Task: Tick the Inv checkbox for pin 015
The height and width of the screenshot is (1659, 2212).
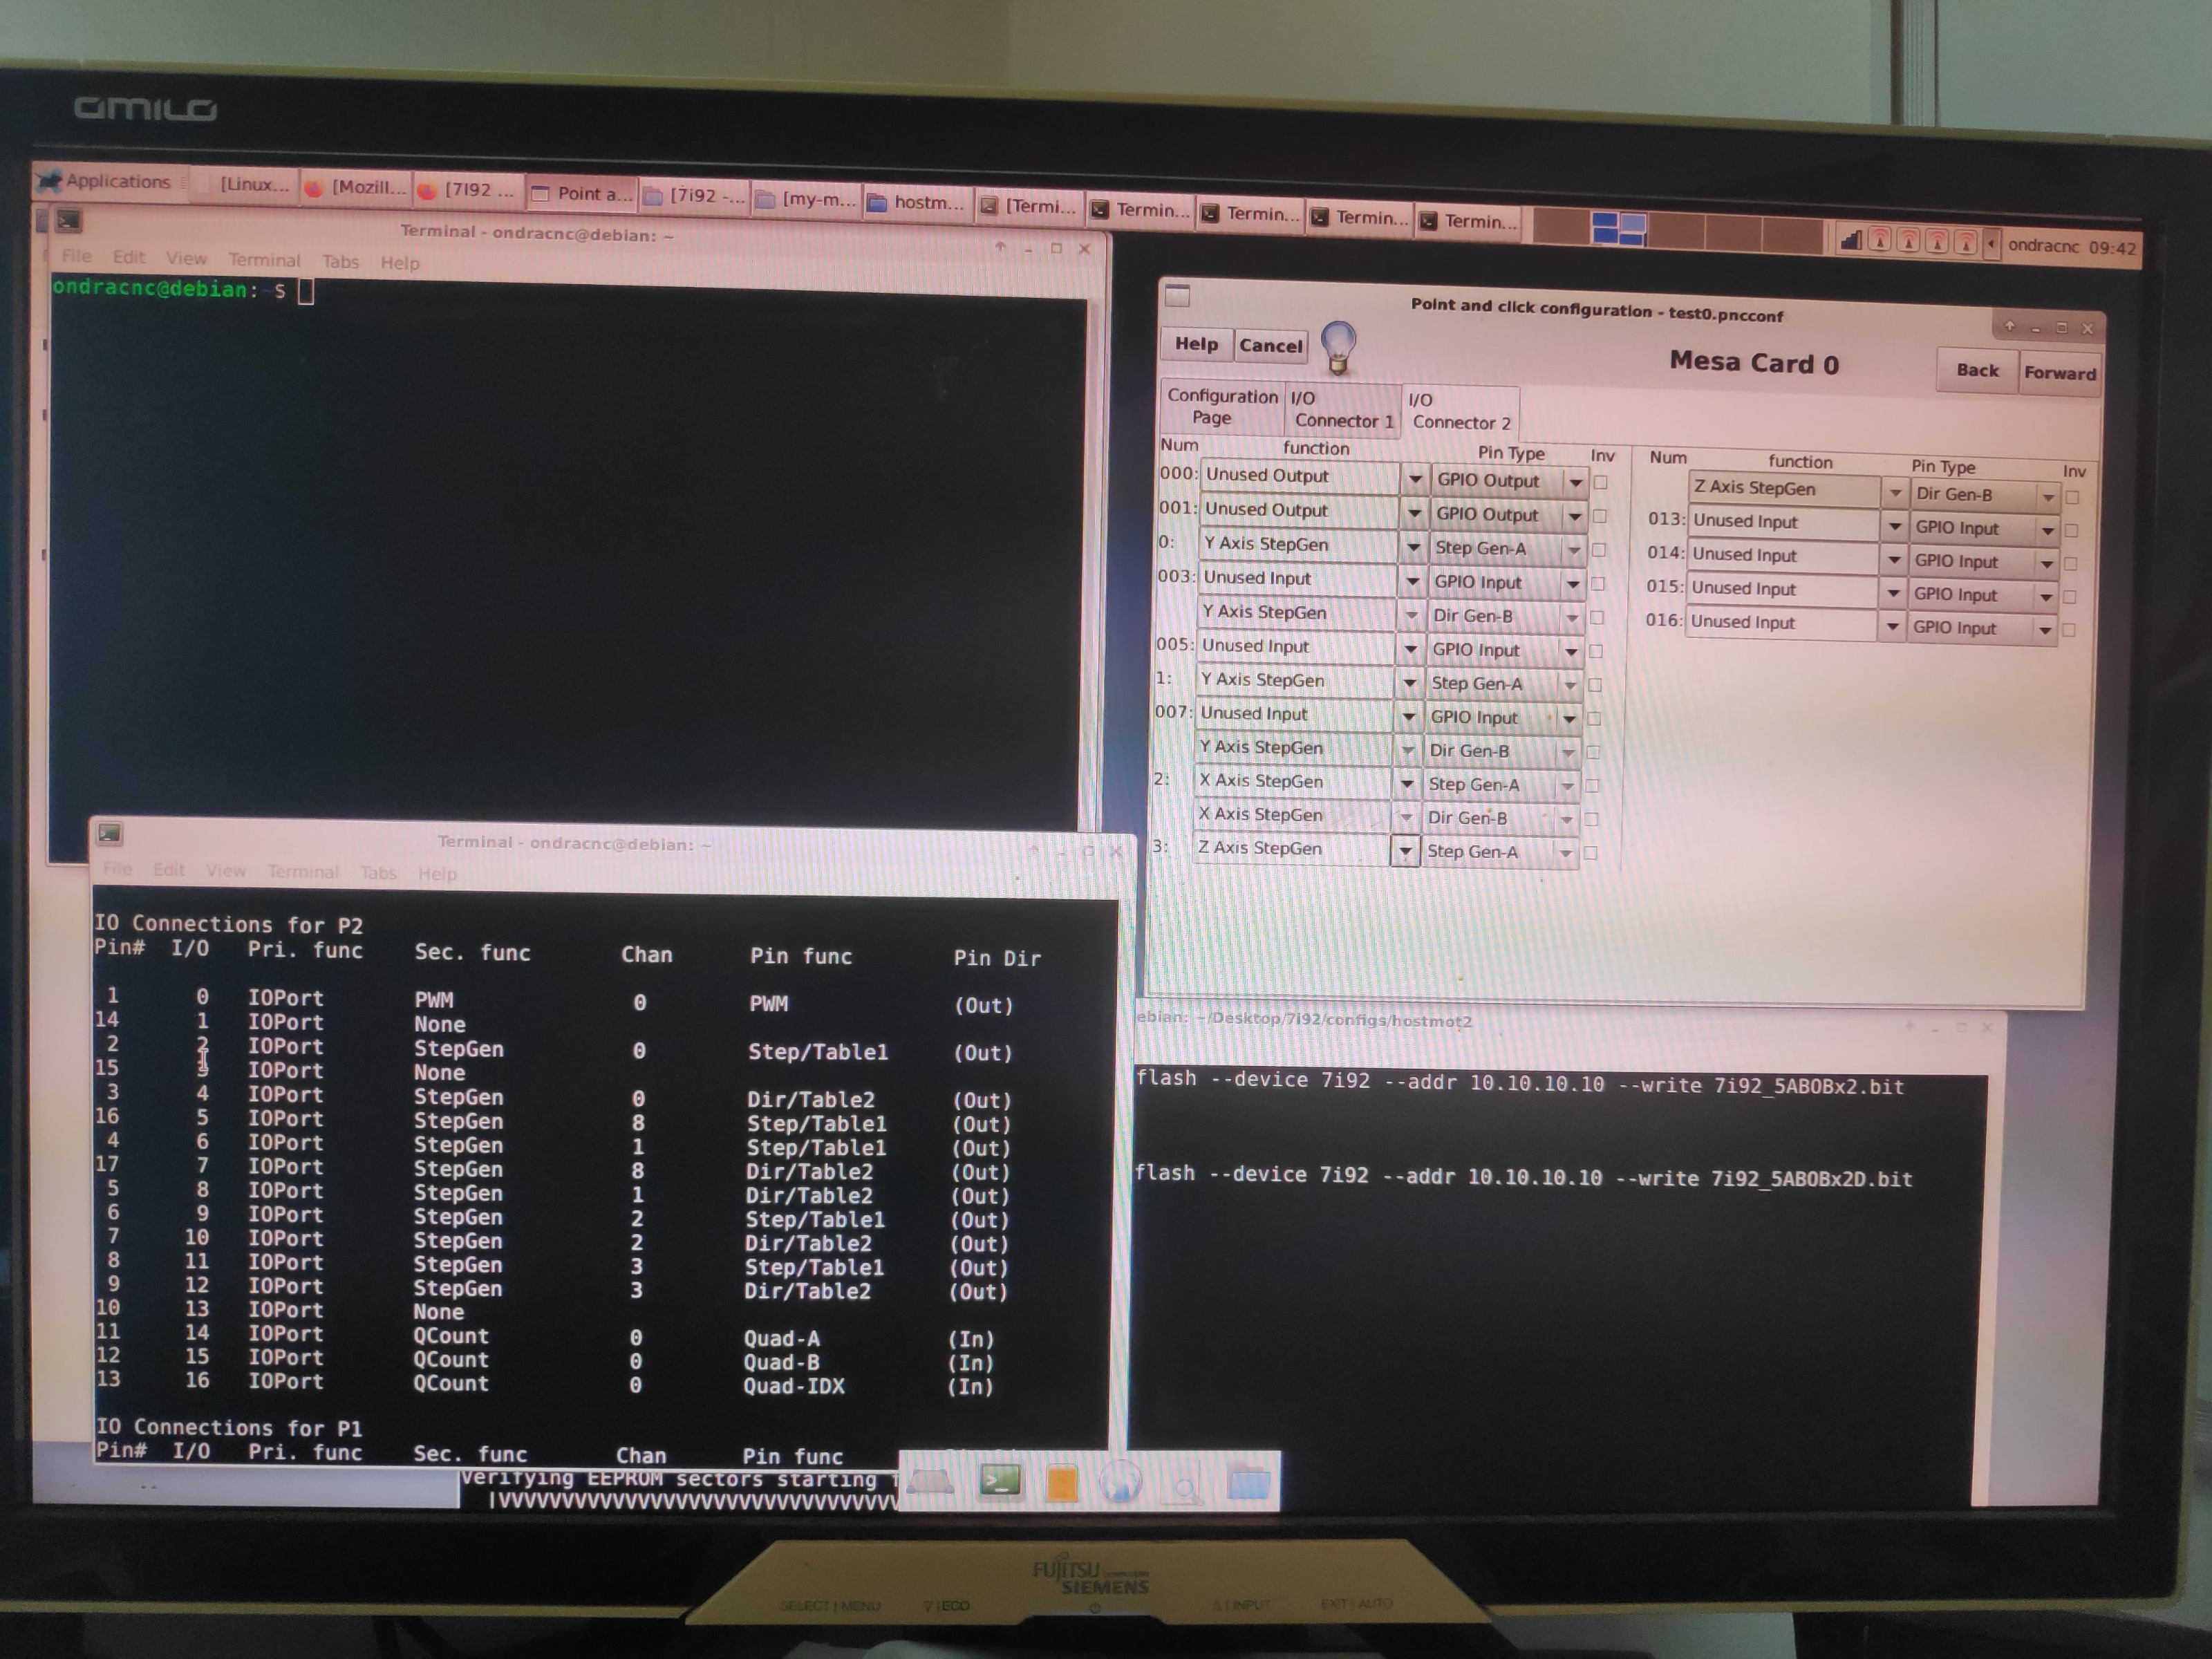Action: [2069, 596]
